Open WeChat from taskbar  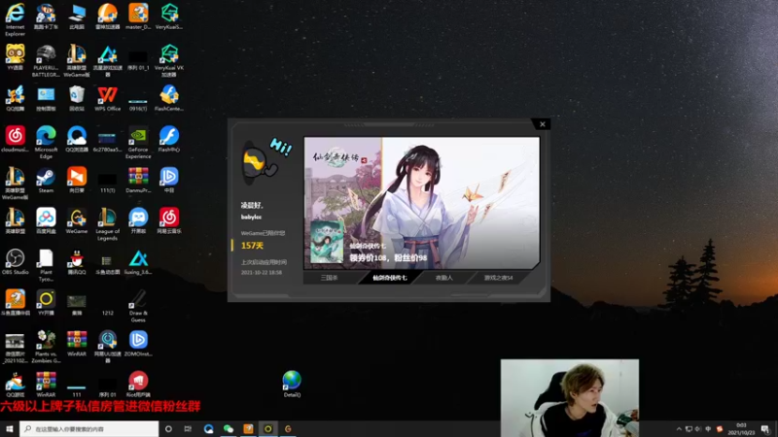(x=229, y=429)
